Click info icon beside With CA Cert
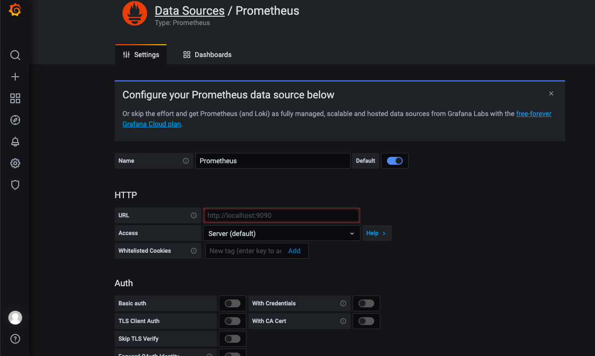The image size is (595, 356). (x=343, y=321)
